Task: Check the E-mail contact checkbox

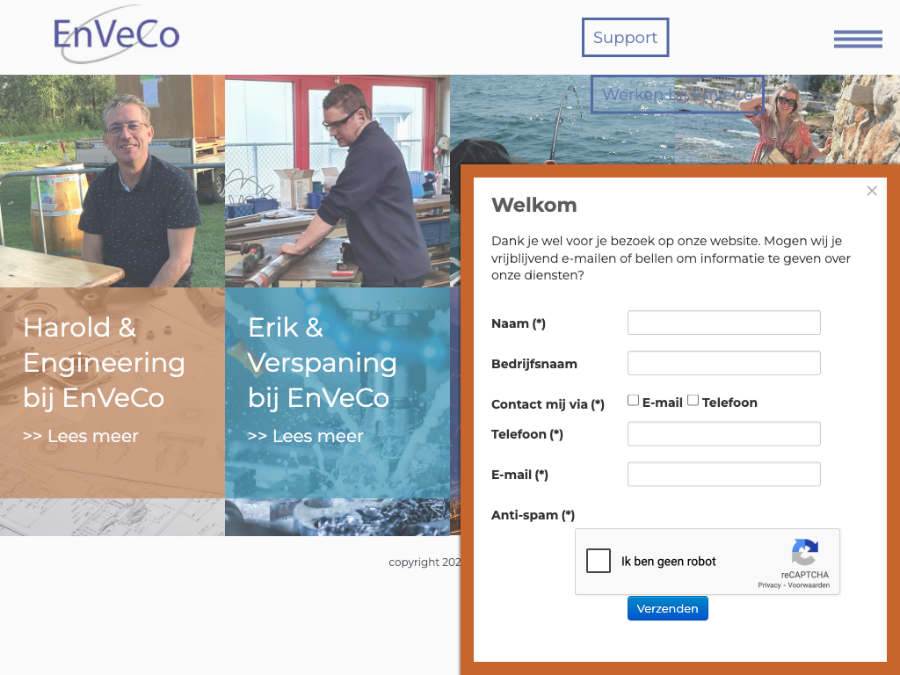Action: pyautogui.click(x=633, y=400)
